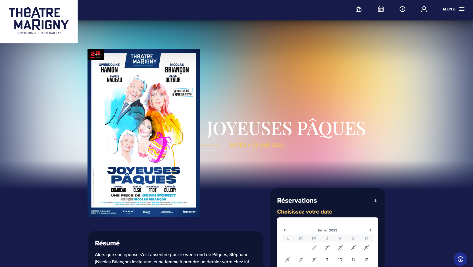Click the crossed-out date 5 in calendar
Viewport: 473px width, 267px height.
[366, 248]
